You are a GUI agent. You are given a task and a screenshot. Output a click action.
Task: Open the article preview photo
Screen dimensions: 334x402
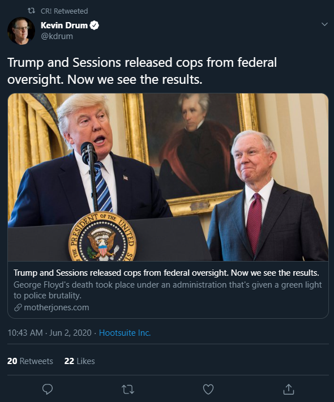pos(168,177)
